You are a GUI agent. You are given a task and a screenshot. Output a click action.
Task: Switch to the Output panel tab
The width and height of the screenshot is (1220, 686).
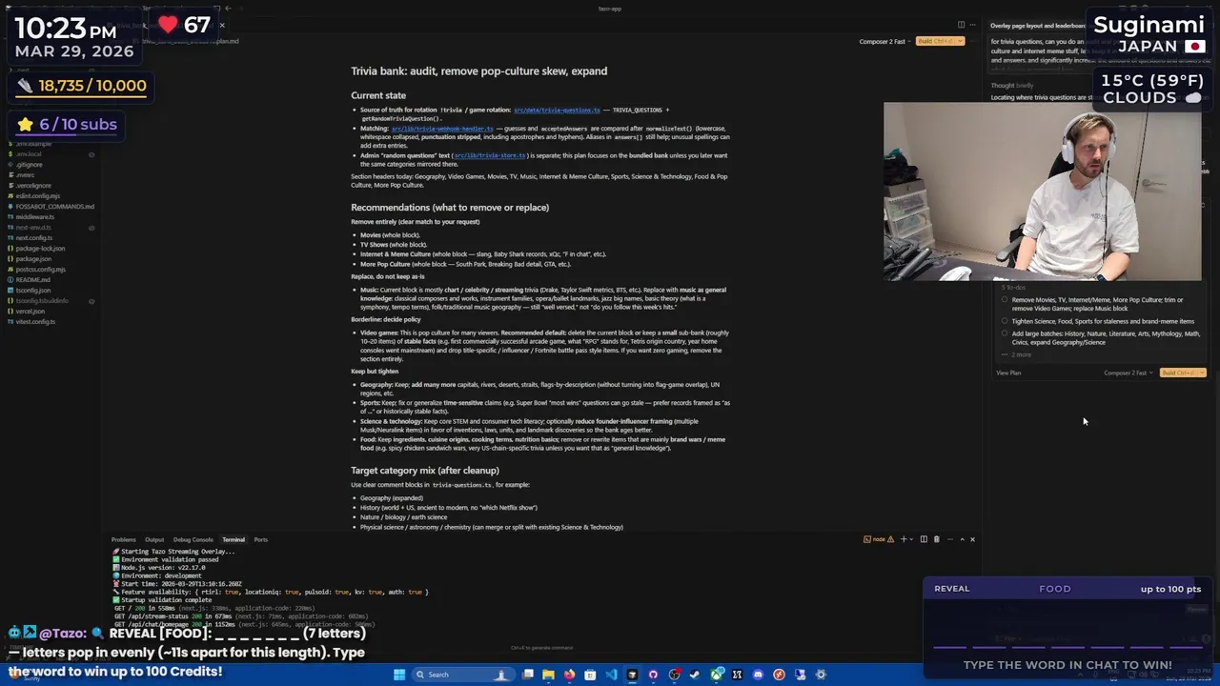[x=154, y=539]
